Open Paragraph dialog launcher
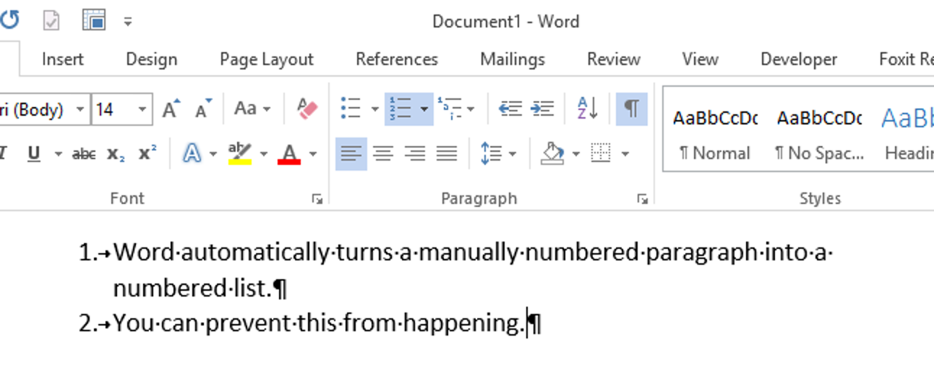This screenshot has width=934, height=379. [643, 199]
